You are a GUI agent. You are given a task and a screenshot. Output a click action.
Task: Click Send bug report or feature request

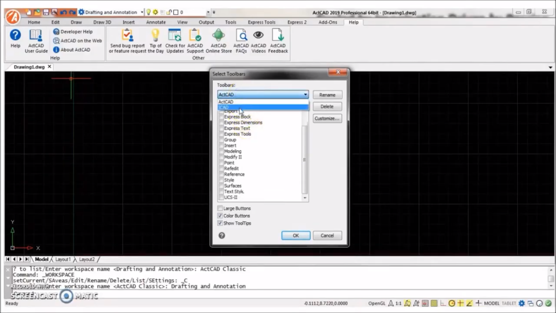(x=127, y=41)
